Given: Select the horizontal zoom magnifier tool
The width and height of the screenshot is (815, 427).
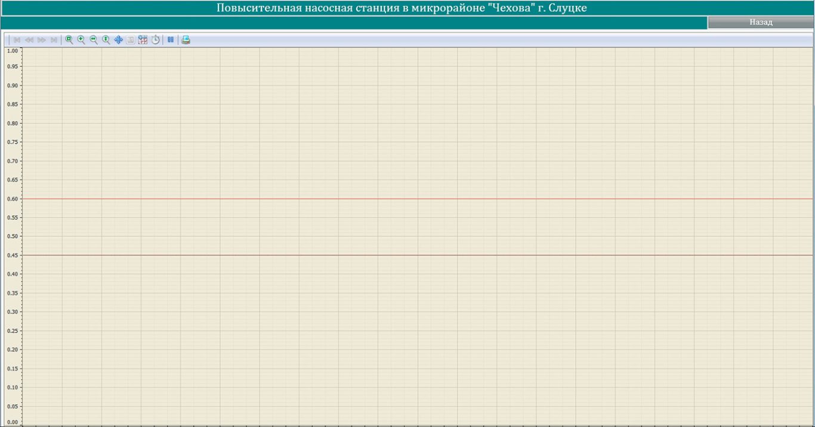Looking at the screenshot, I should [x=94, y=40].
